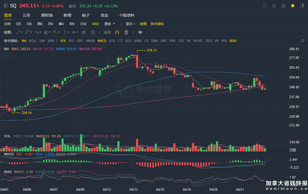Switch to the 期权链 tab

[47, 15]
